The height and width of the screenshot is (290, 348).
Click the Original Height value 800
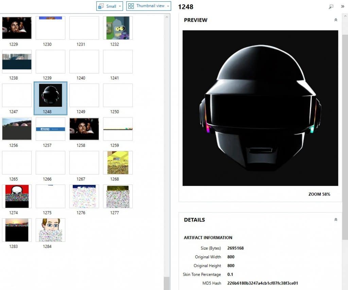click(231, 266)
